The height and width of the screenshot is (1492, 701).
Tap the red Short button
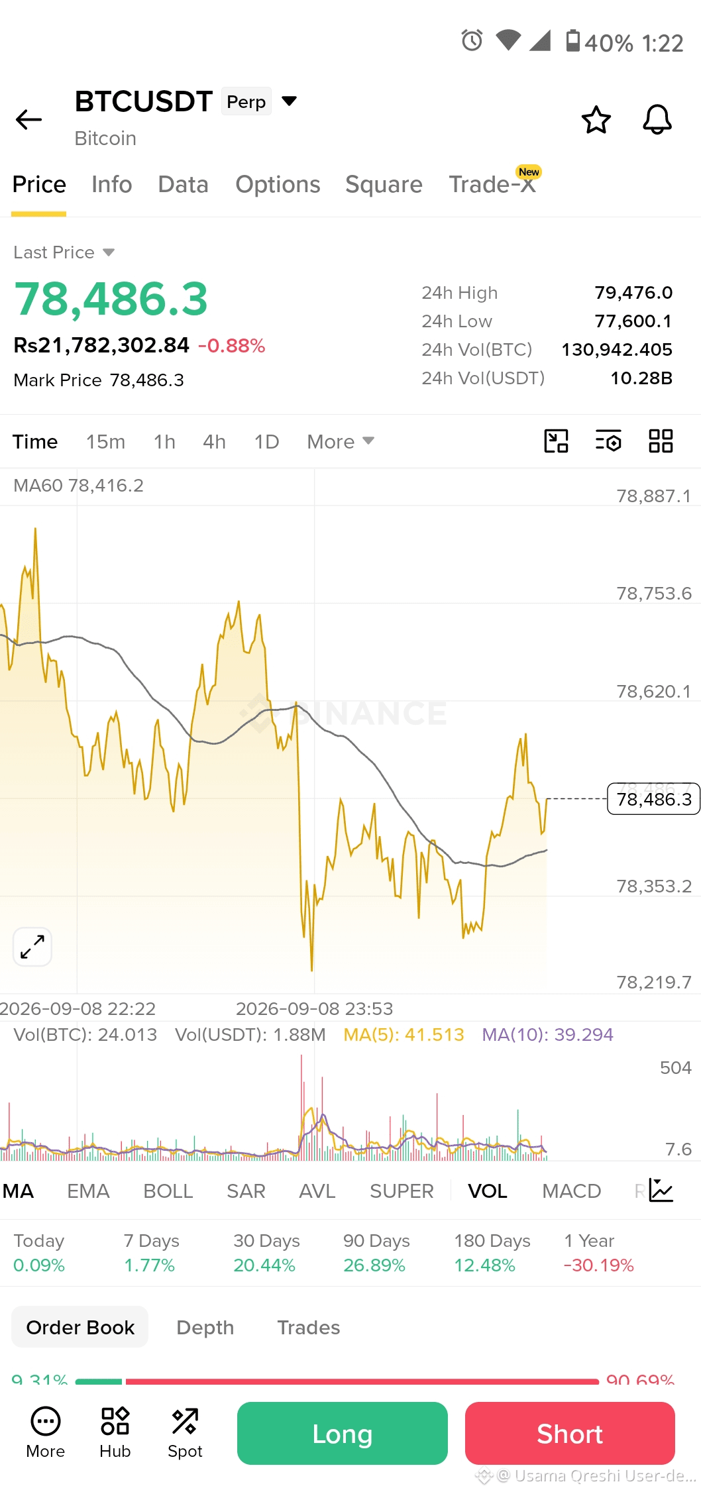tap(570, 1433)
